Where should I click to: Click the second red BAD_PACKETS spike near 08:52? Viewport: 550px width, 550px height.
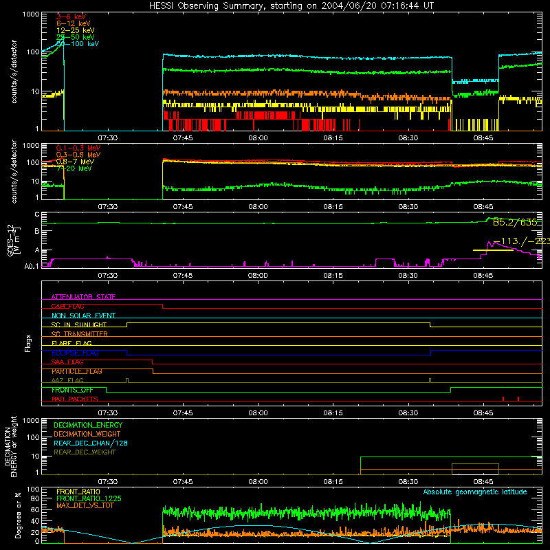518,399
